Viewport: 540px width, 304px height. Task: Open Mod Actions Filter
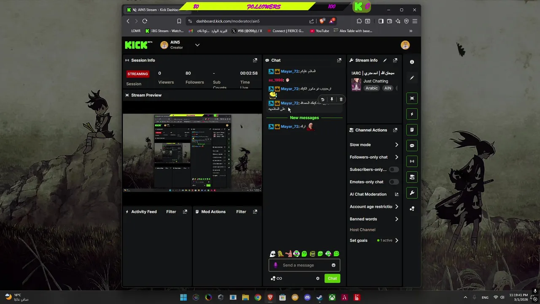pyautogui.click(x=241, y=212)
